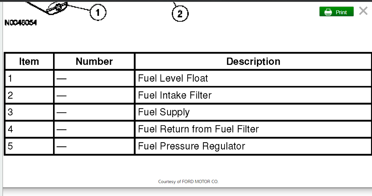The image size is (372, 196).
Task: Click item number 3 in the table
Action: click(x=10, y=112)
